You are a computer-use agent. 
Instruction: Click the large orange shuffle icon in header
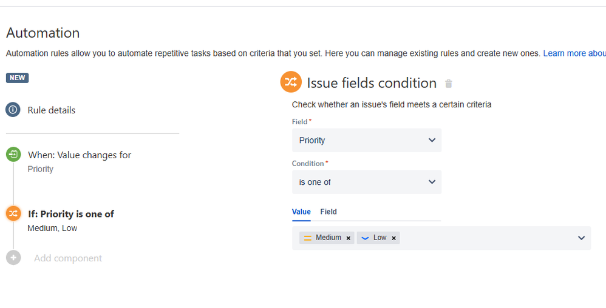pos(291,82)
